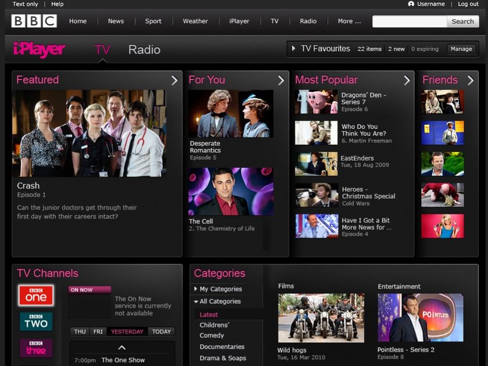Screen dimensions: 488x366
Task: Click the Crash programme title
Action: tap(28, 186)
